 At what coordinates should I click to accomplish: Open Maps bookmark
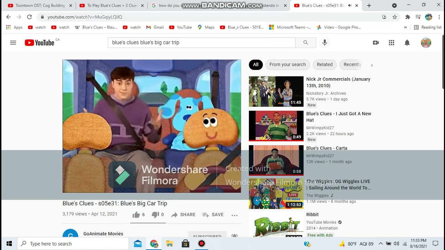point(206,27)
